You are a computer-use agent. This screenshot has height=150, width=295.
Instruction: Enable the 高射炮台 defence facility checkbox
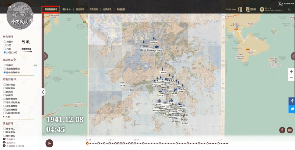[x=4, y=88]
